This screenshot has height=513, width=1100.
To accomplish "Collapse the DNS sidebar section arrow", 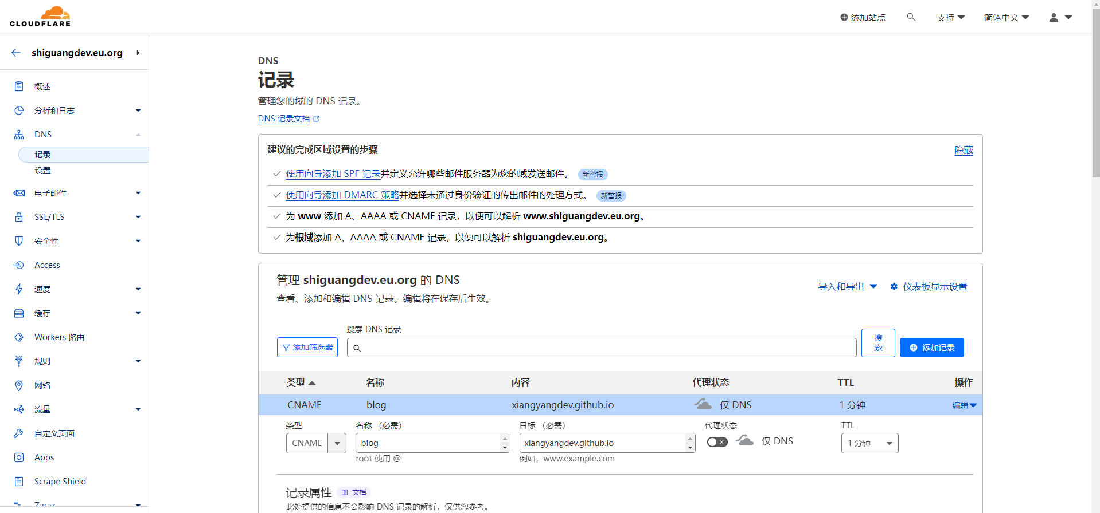I will click(x=138, y=135).
